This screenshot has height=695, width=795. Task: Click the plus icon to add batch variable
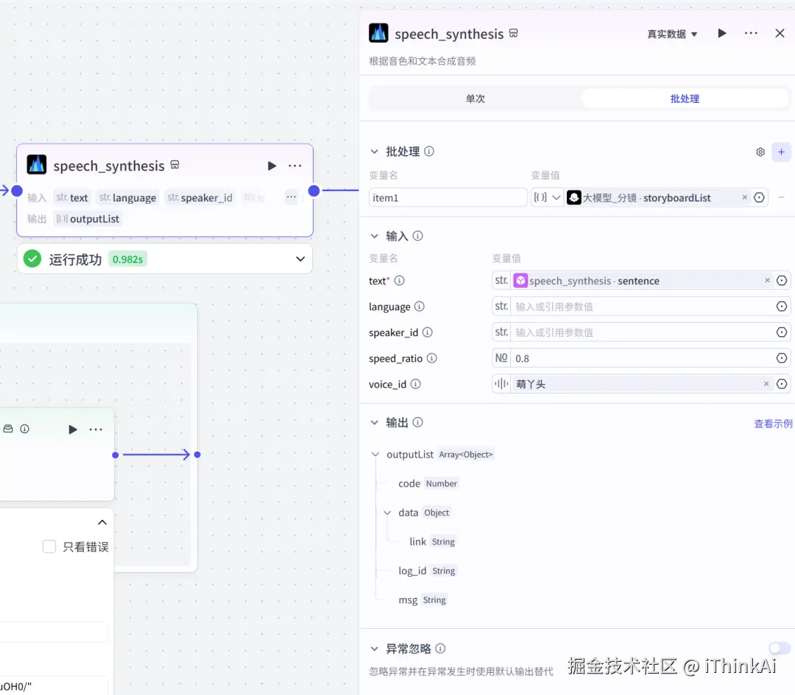tap(781, 152)
